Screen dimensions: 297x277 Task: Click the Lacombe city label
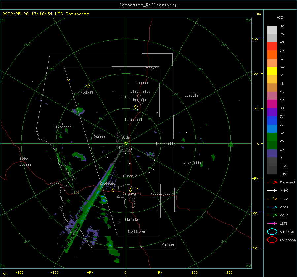point(143,83)
